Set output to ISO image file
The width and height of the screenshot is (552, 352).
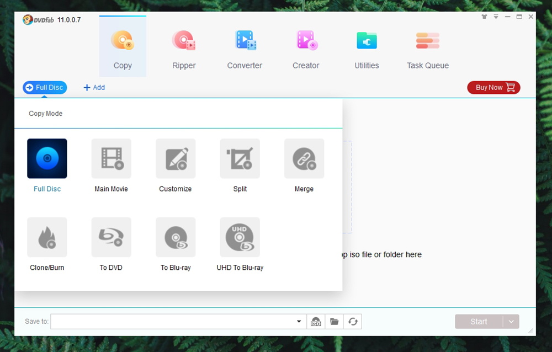(x=316, y=321)
